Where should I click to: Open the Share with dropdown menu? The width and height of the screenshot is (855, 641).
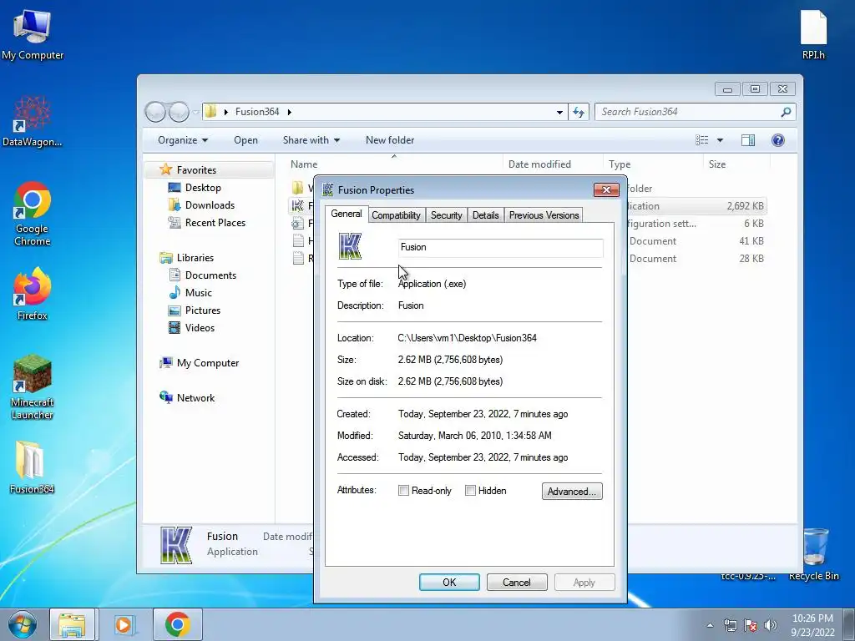click(311, 140)
